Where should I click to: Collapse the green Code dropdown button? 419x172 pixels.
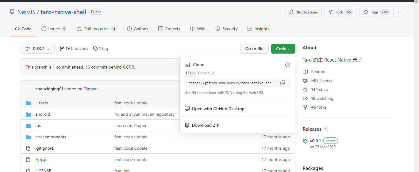pyautogui.click(x=283, y=49)
